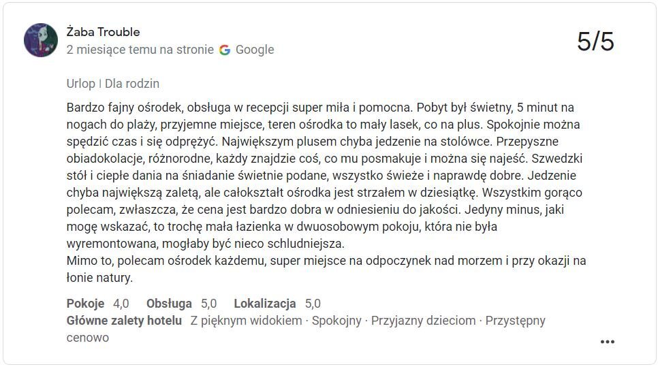Select the "Przyjazny dzieciom" highlight

coord(423,321)
